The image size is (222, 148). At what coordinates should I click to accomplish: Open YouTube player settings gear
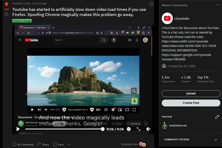click(113, 110)
